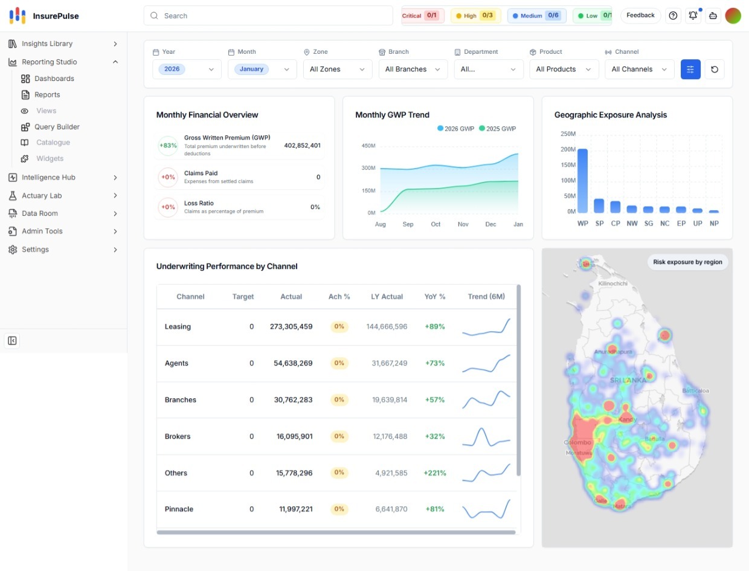
Task: Click the Feedback button
Action: point(640,16)
